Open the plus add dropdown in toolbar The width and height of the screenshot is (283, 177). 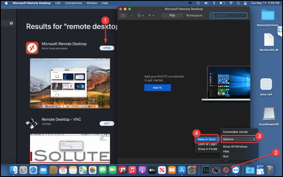pos(151,16)
